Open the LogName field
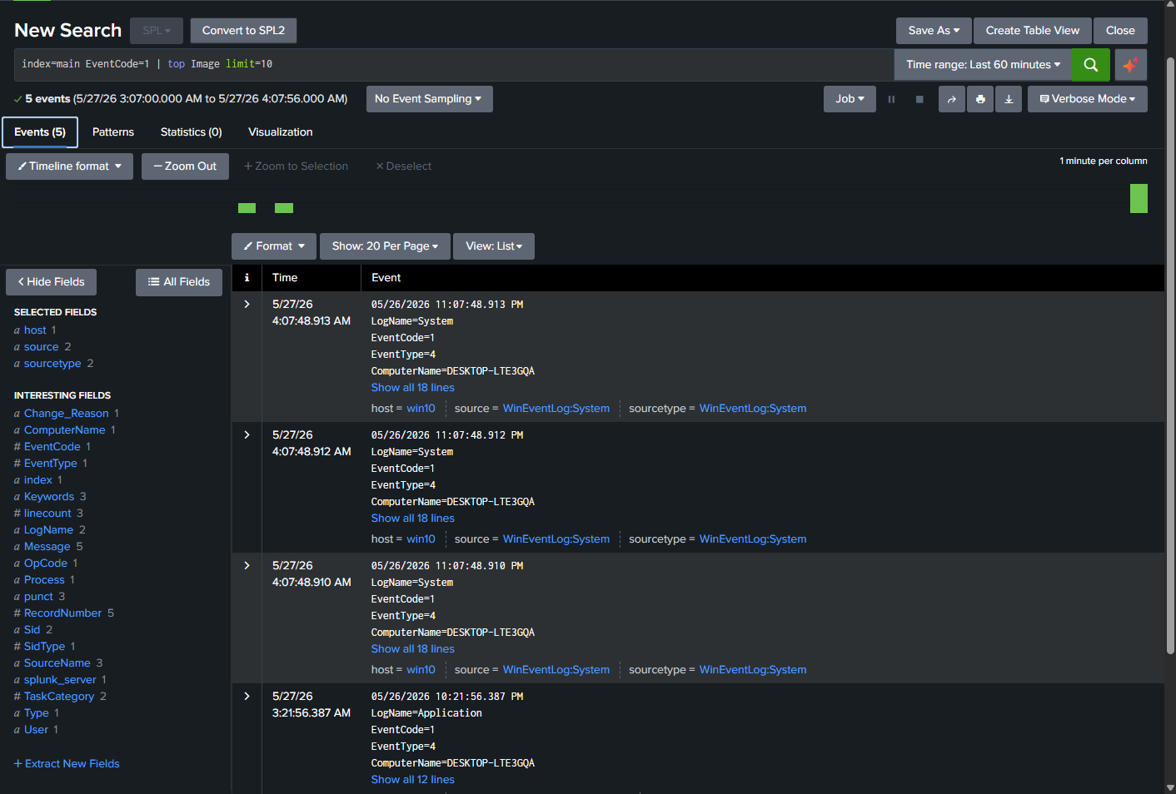This screenshot has height=794, width=1176. pos(48,530)
